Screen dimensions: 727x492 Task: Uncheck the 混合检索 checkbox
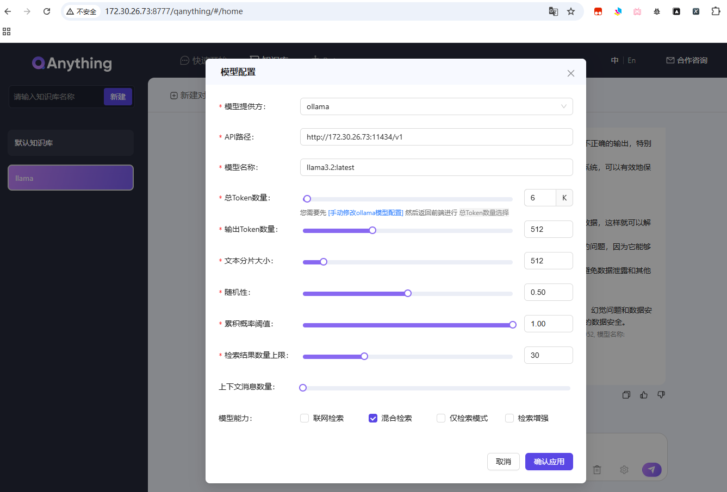pyautogui.click(x=373, y=418)
